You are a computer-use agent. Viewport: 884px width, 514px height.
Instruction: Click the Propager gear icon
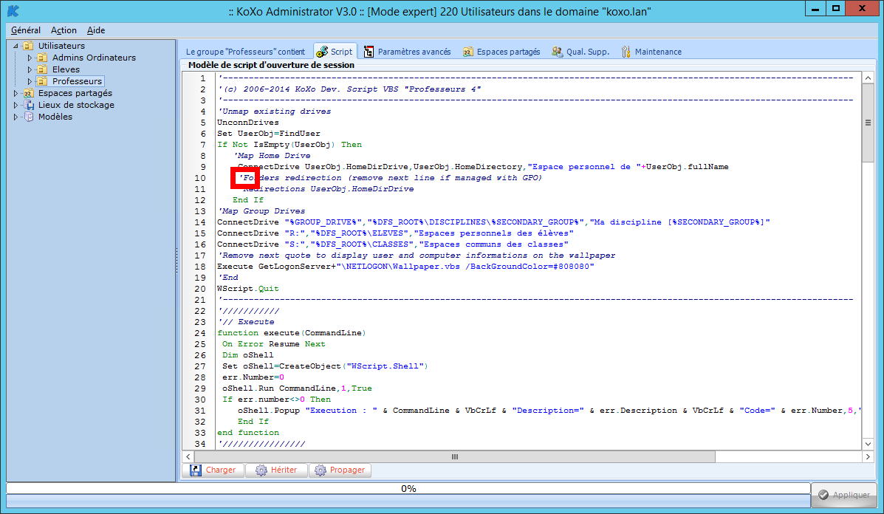321,470
